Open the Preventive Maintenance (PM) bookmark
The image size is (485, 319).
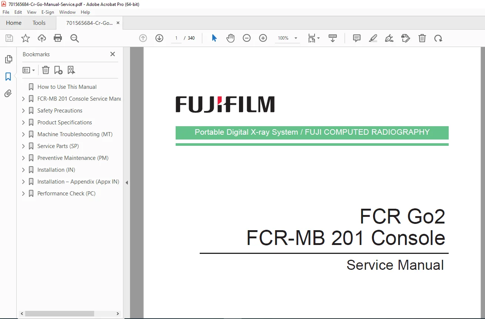73,158
